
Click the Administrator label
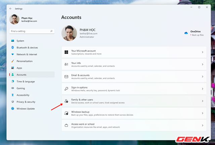click(87, 37)
